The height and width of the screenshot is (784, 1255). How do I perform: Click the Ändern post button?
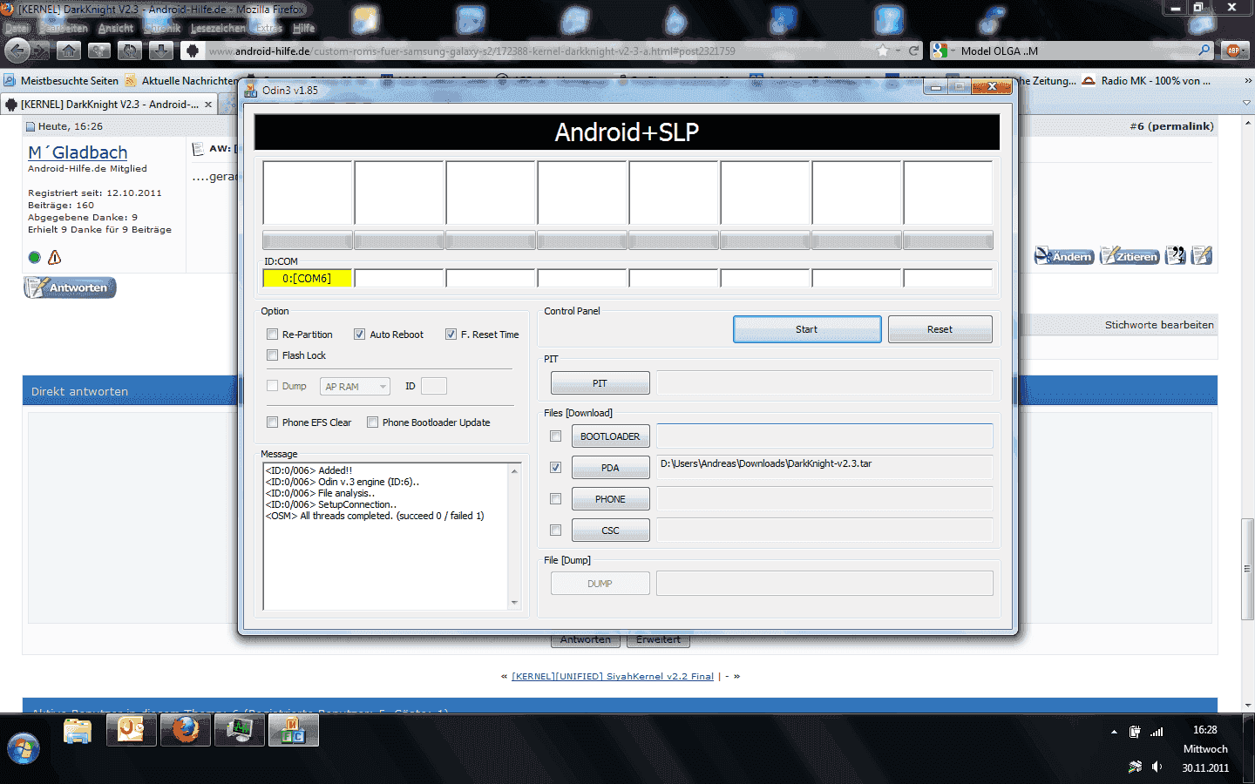pos(1064,256)
